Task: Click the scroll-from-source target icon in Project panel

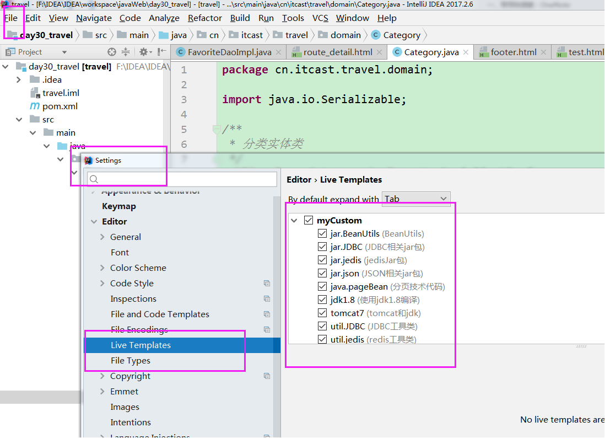Action: coord(111,52)
